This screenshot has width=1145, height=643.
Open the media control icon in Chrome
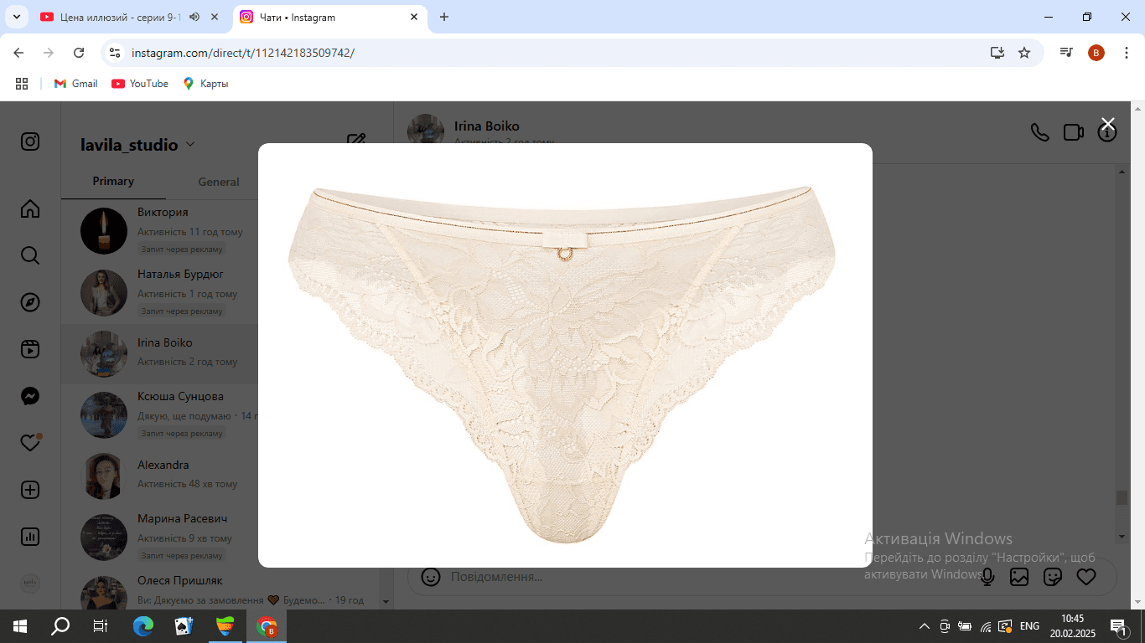tap(1066, 53)
